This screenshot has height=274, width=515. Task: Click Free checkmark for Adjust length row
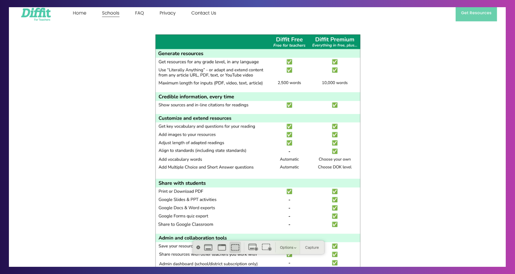click(x=289, y=143)
